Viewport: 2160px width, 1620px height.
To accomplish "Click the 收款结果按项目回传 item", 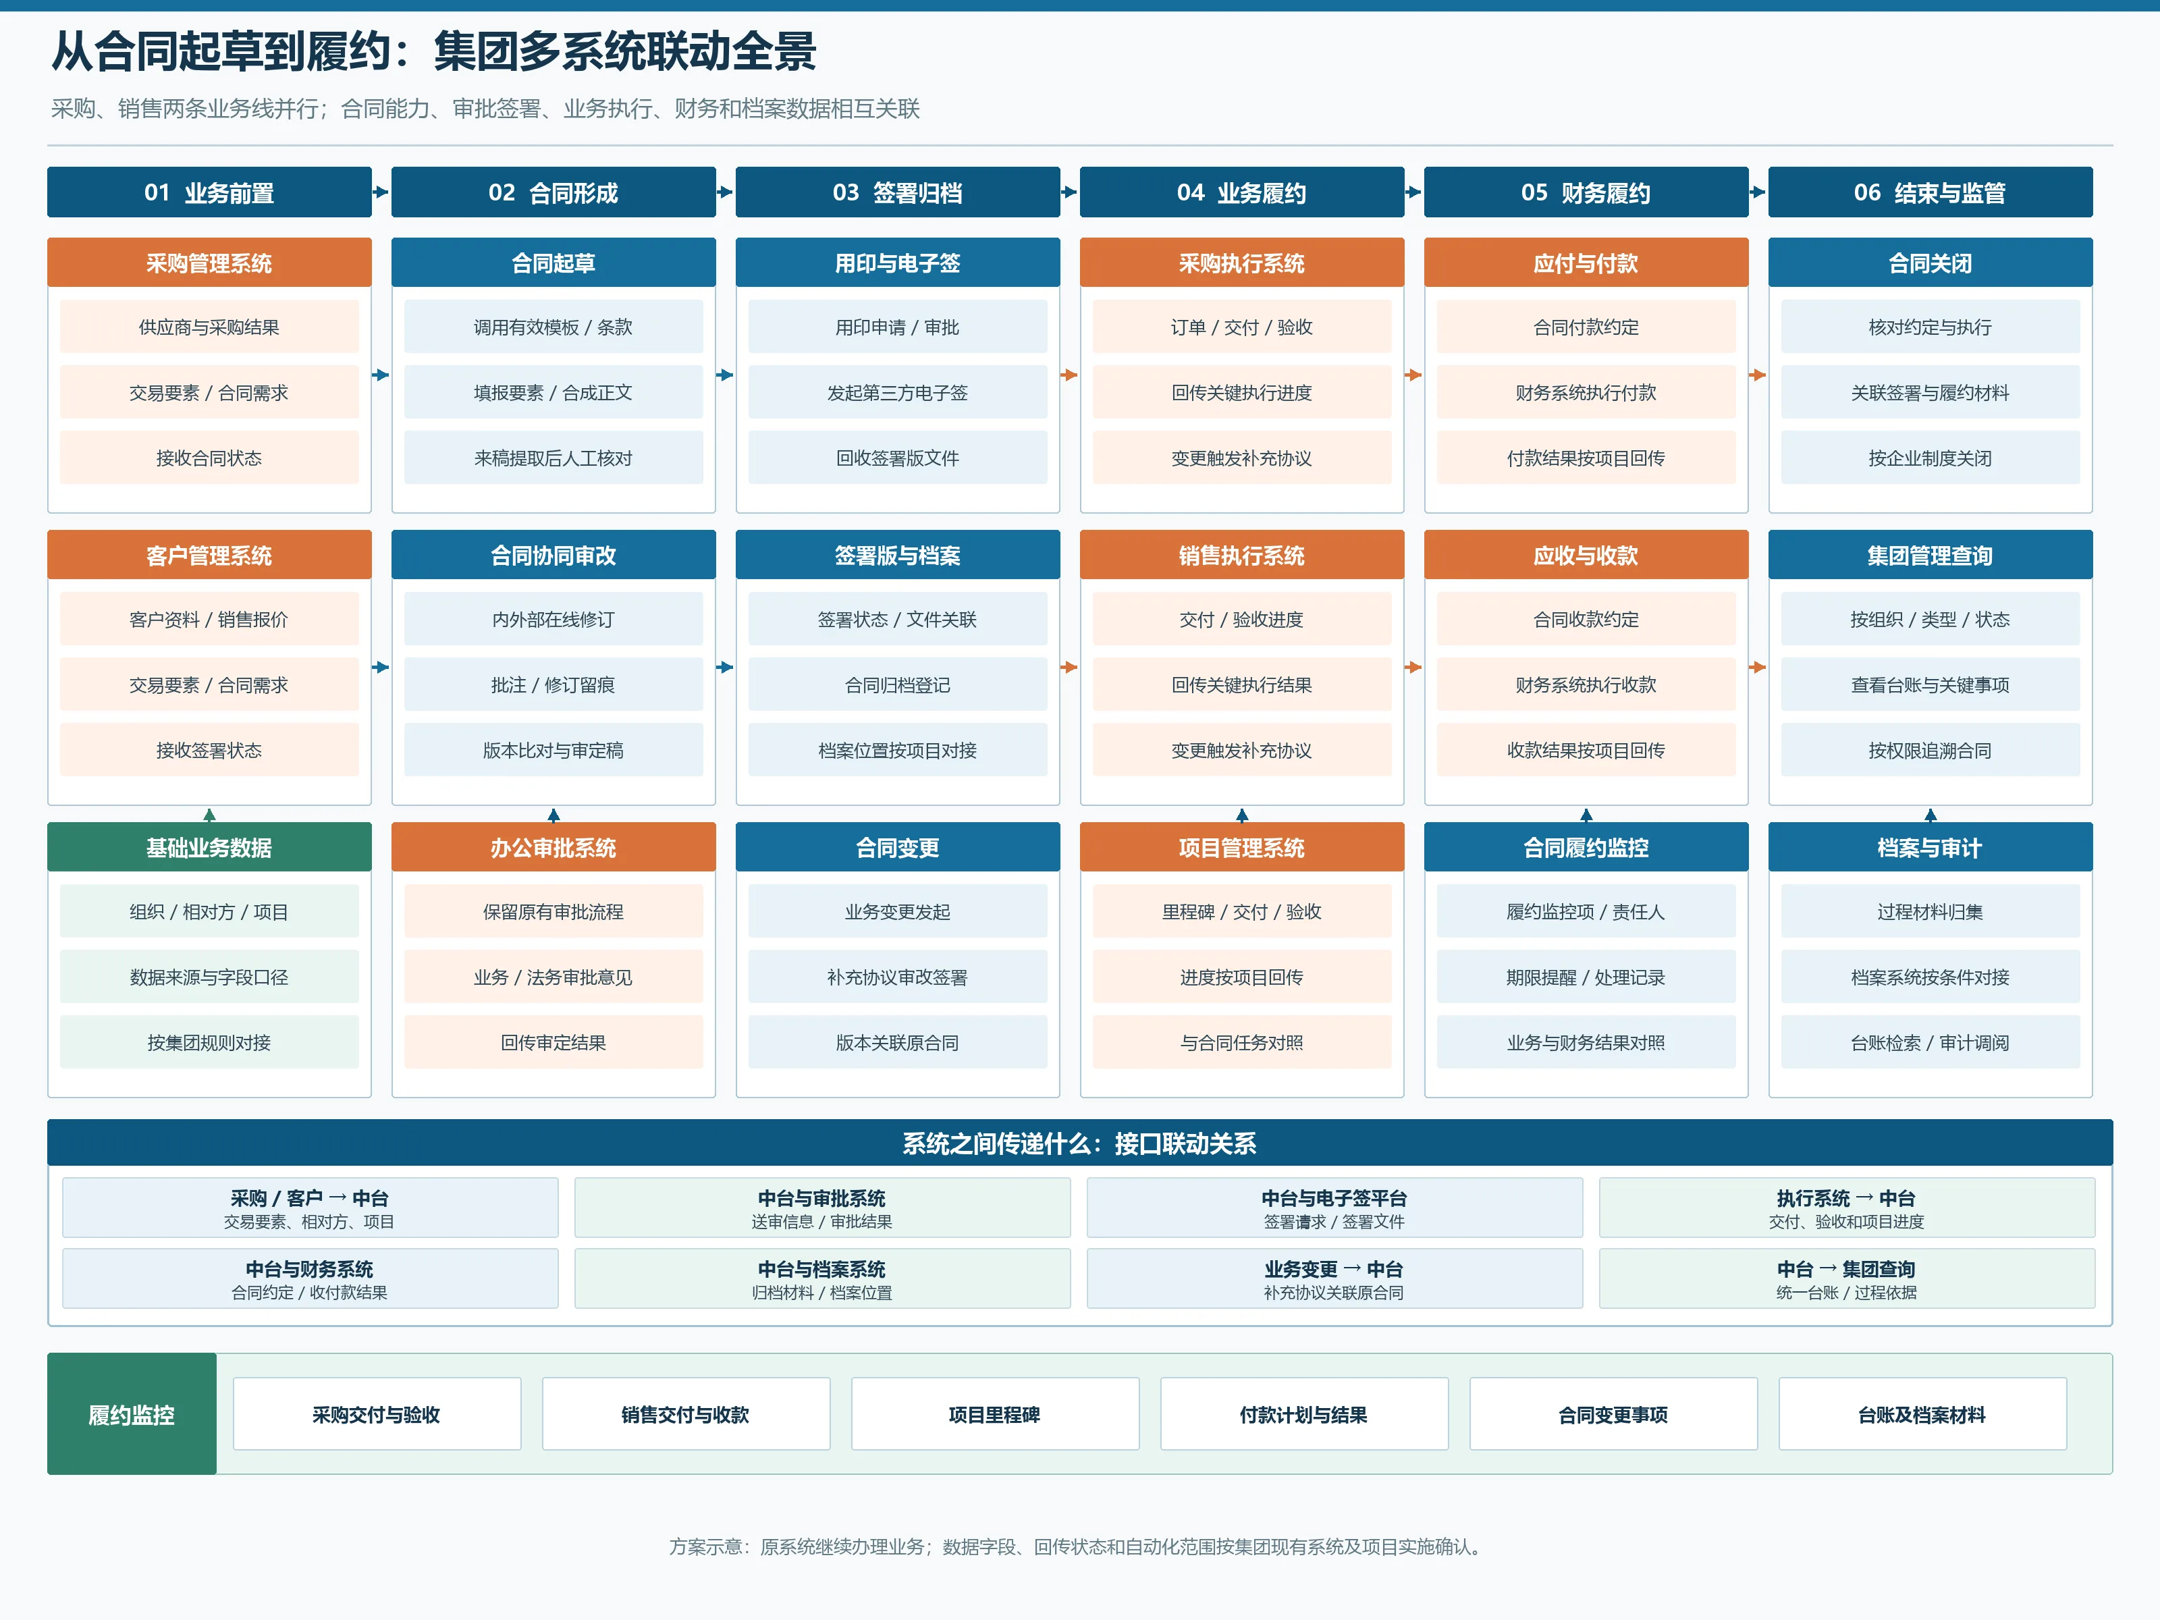I will (x=1586, y=750).
